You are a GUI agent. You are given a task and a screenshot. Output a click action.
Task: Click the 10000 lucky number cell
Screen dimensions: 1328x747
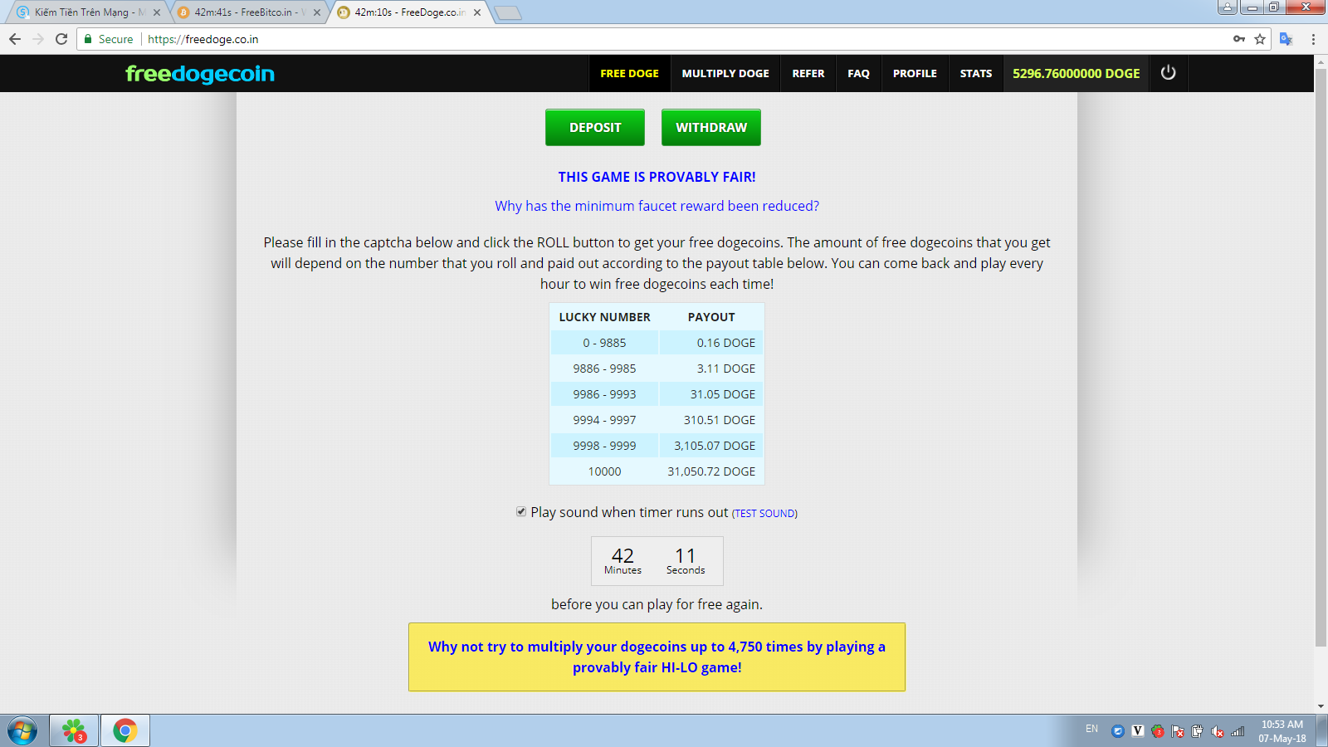pyautogui.click(x=604, y=471)
